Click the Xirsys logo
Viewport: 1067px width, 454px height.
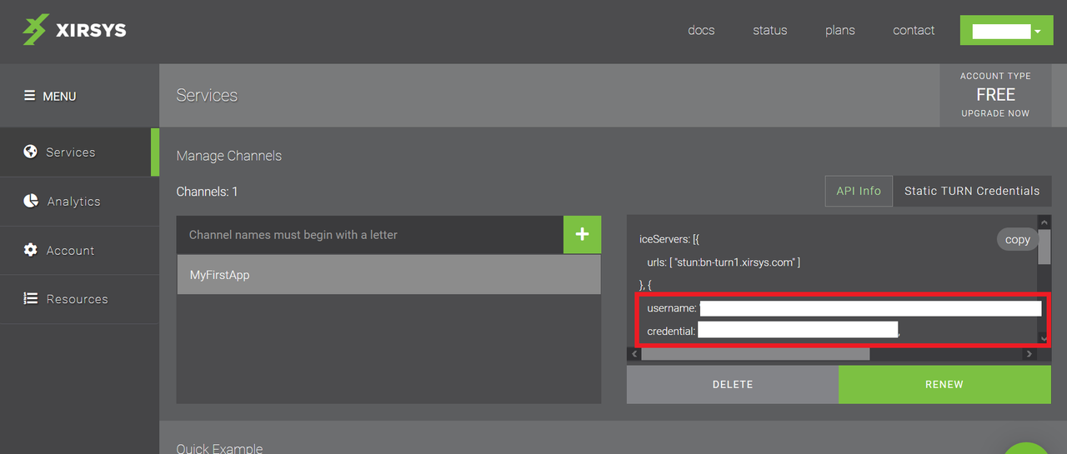point(74,31)
